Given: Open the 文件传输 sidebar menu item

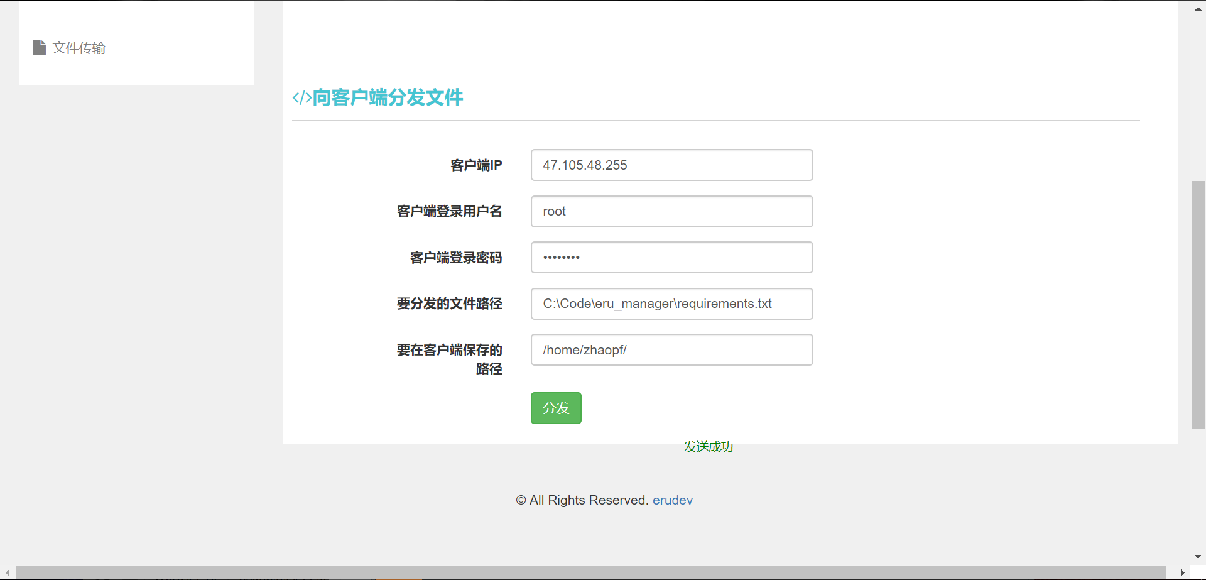Looking at the screenshot, I should click(69, 48).
